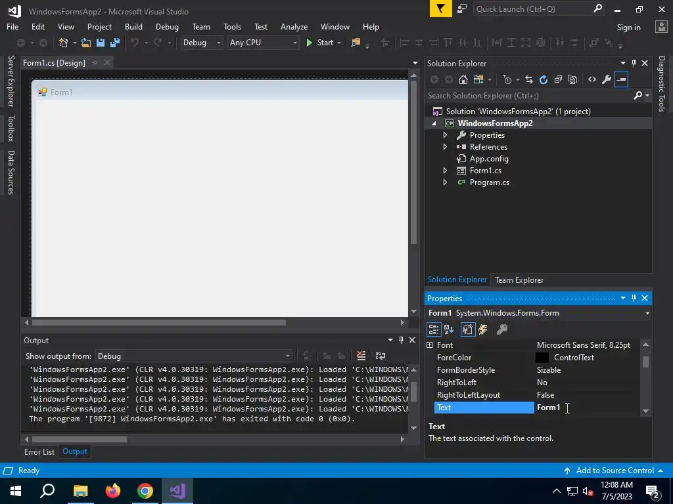
Task: Click Add to Source Control in status bar
Action: pos(615,470)
